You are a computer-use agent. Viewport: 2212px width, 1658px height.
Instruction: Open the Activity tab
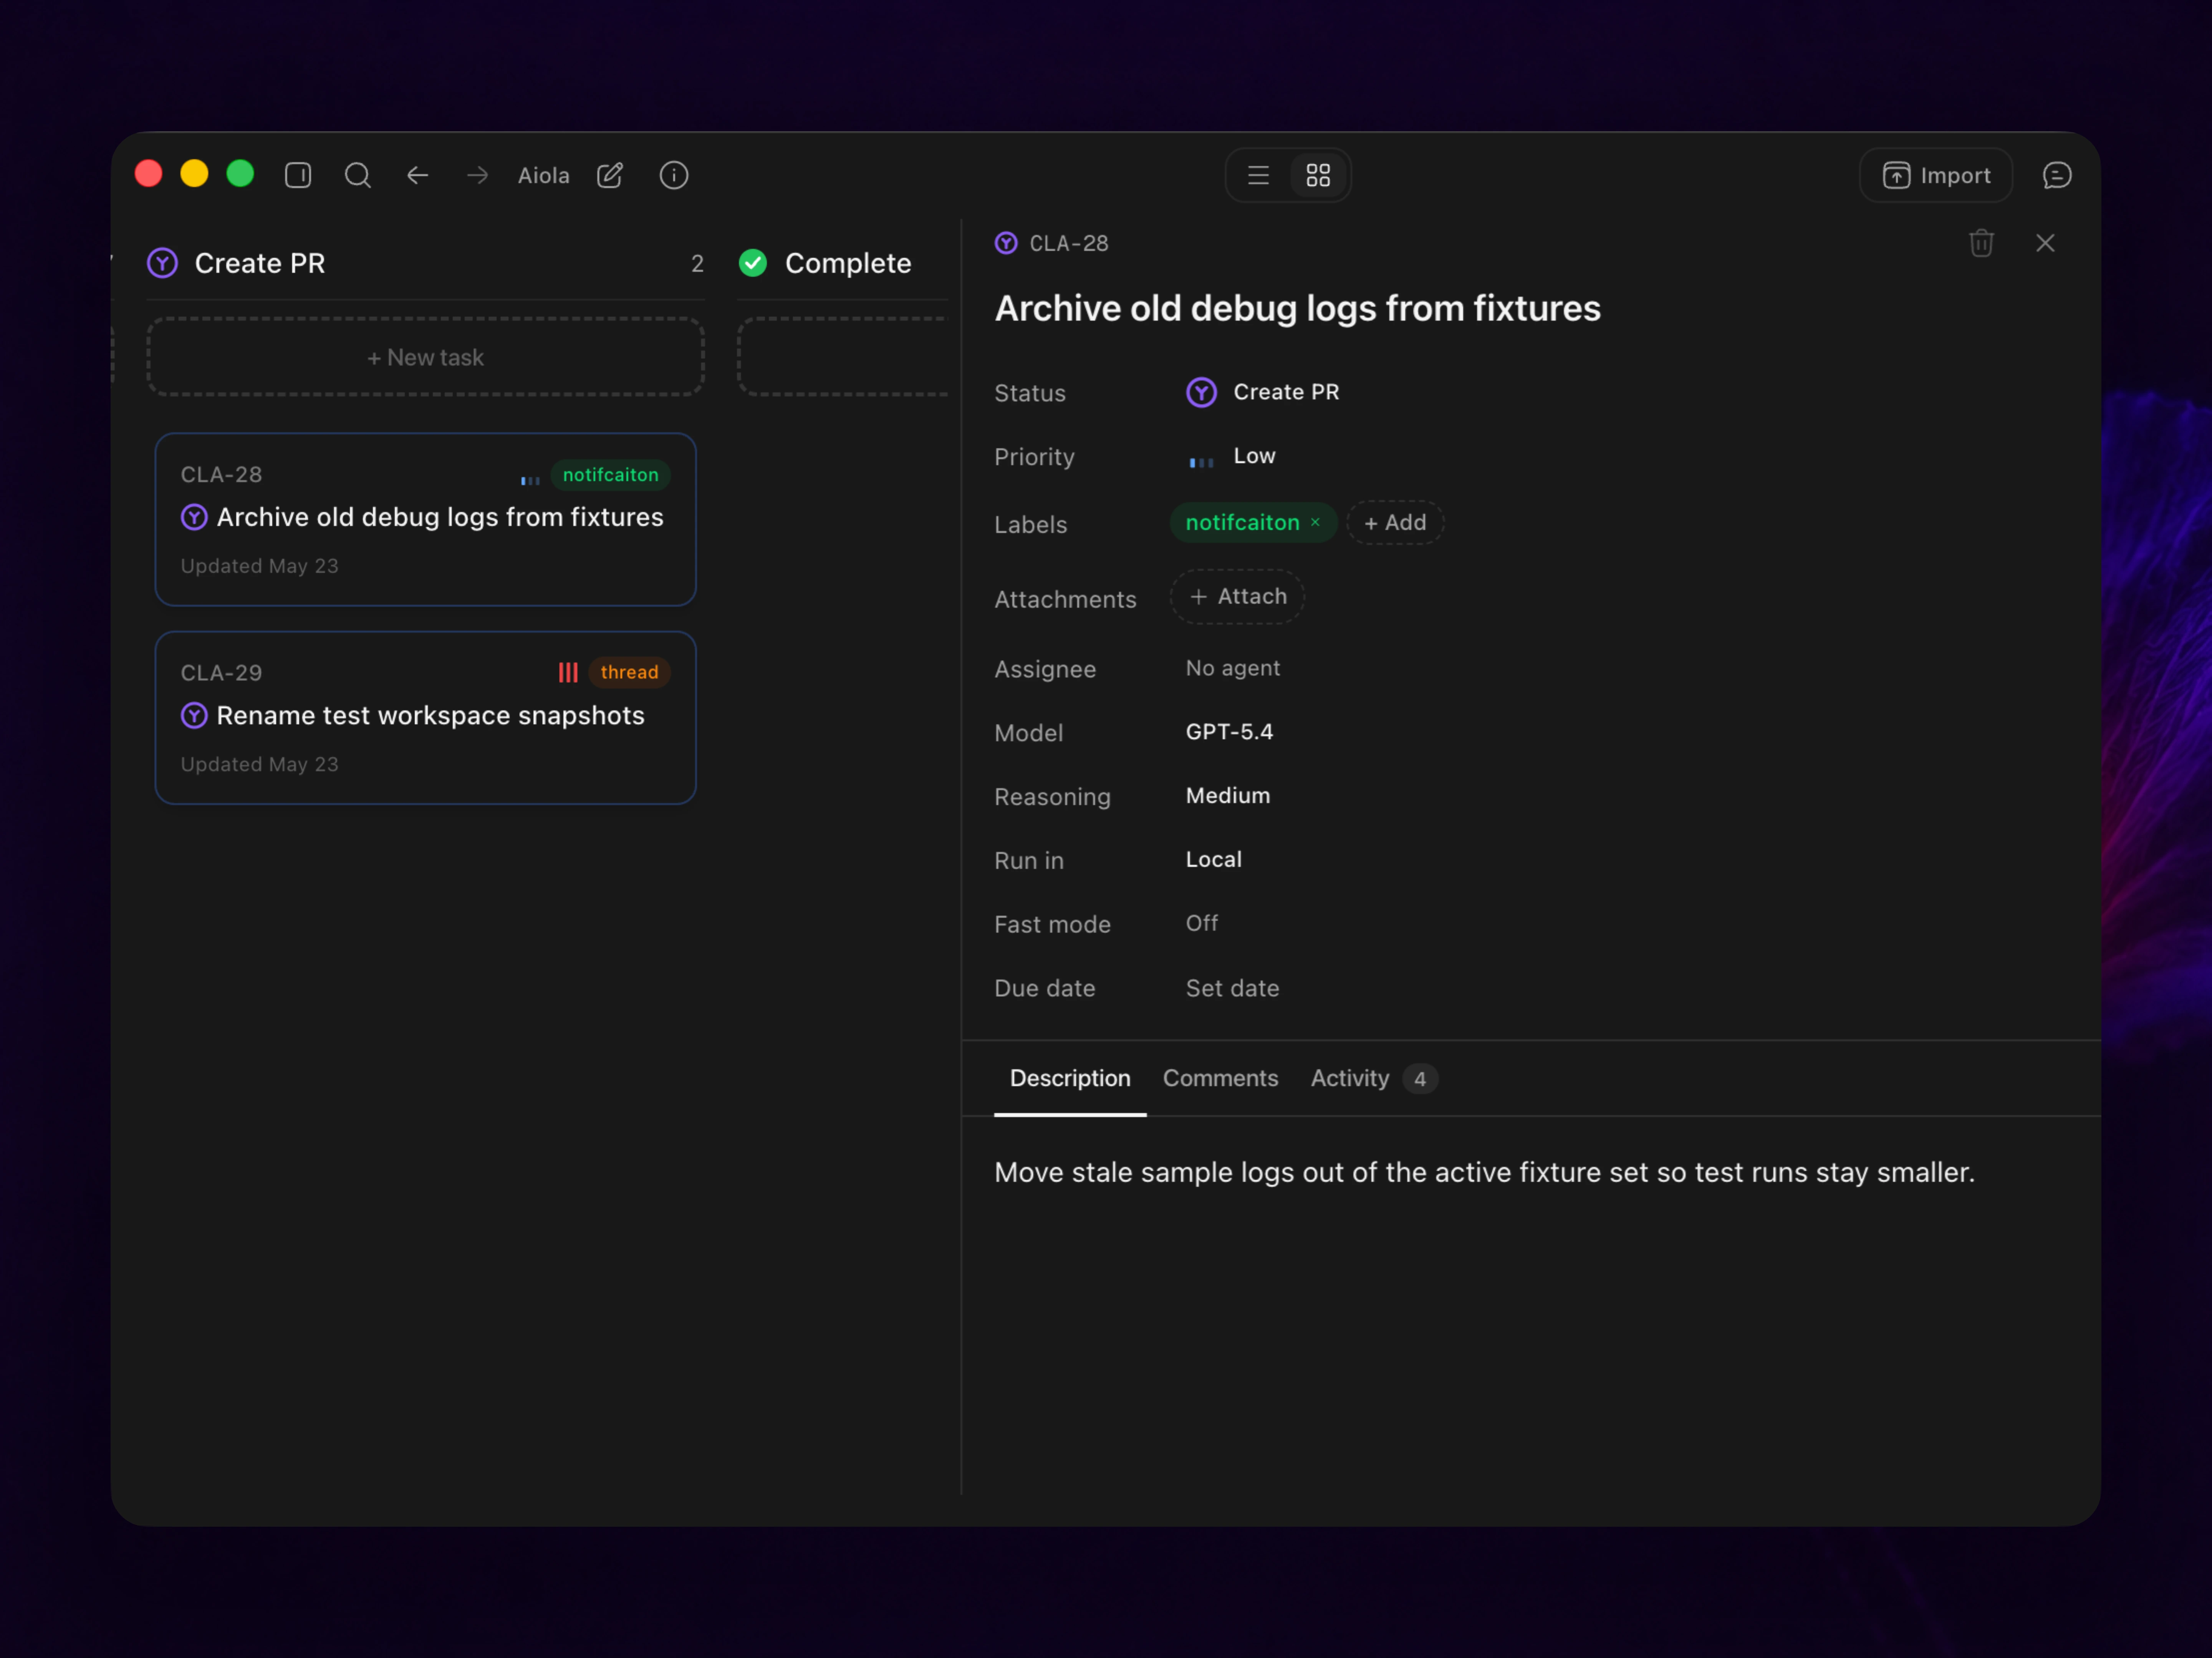[x=1373, y=1078]
